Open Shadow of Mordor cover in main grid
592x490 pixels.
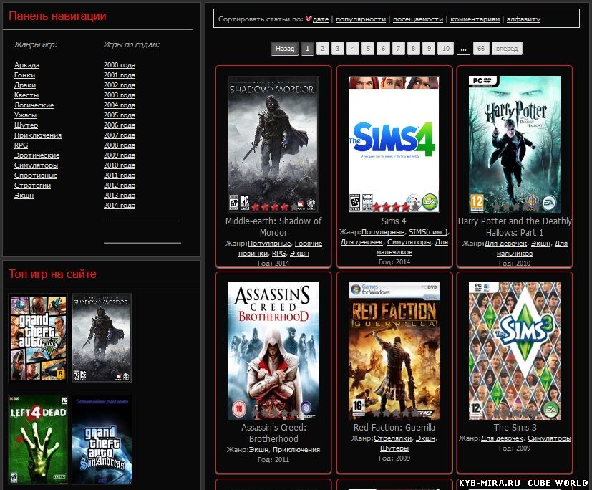pyautogui.click(x=273, y=144)
